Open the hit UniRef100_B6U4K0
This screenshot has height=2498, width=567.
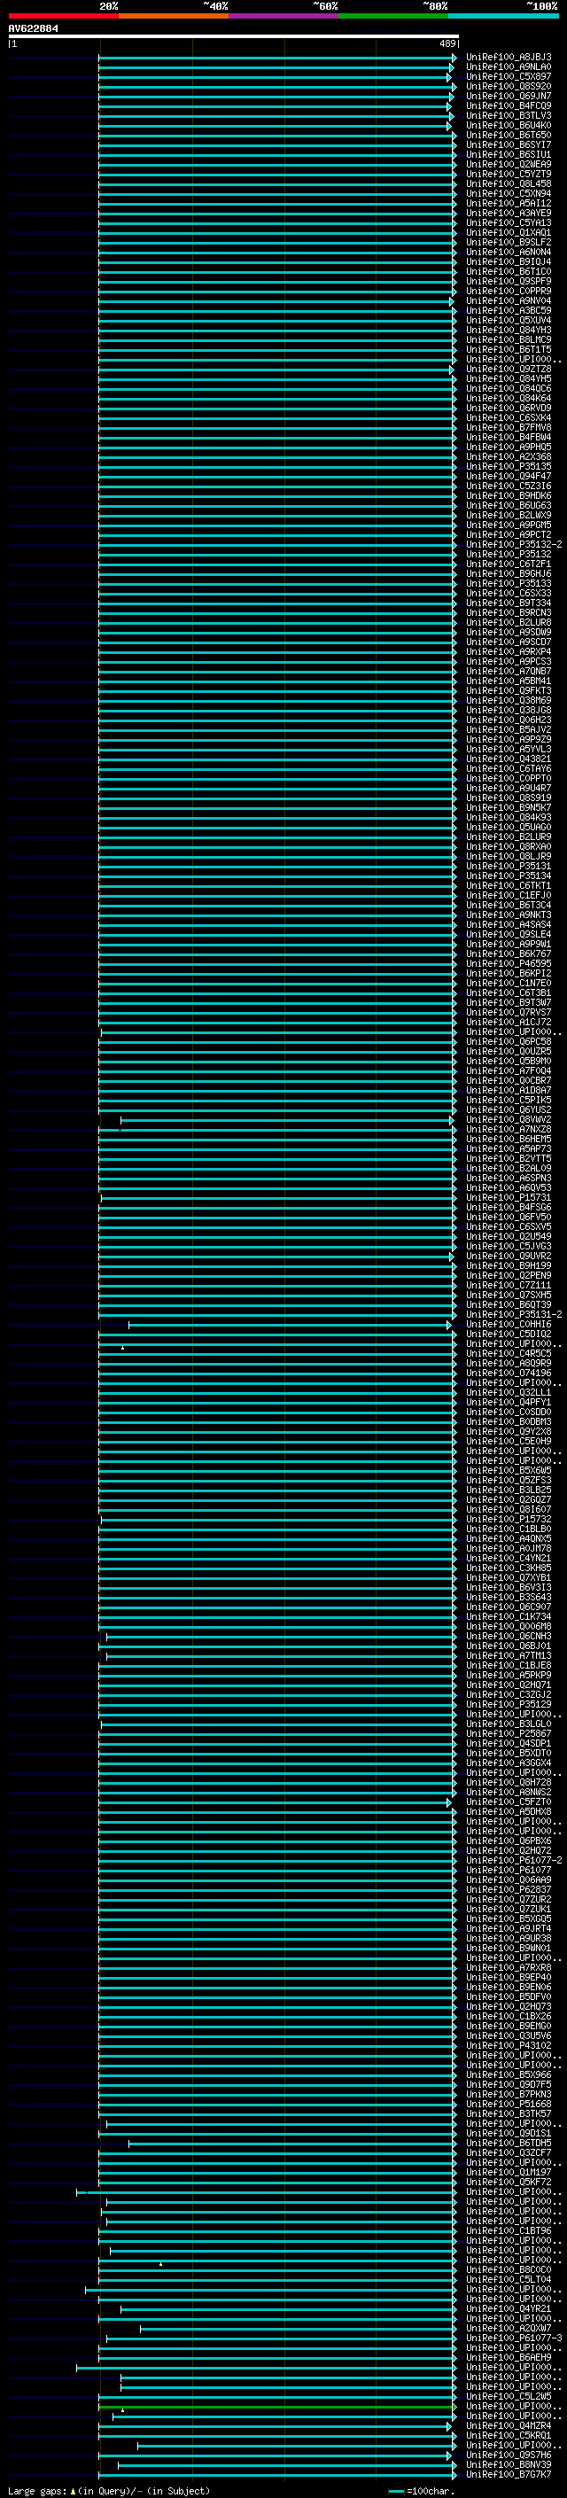(x=508, y=125)
